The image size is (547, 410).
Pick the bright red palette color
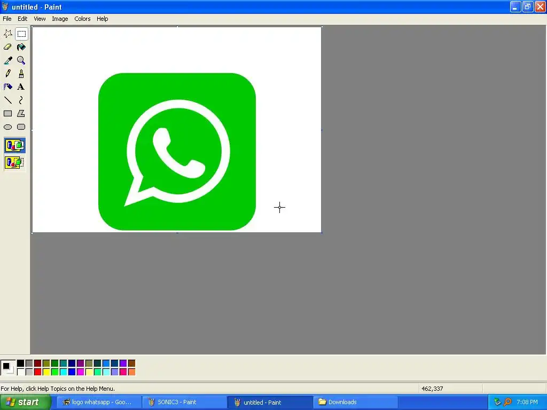pos(38,372)
